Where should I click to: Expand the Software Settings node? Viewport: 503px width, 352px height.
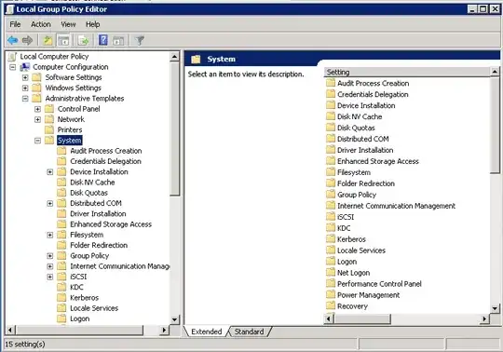(25, 77)
